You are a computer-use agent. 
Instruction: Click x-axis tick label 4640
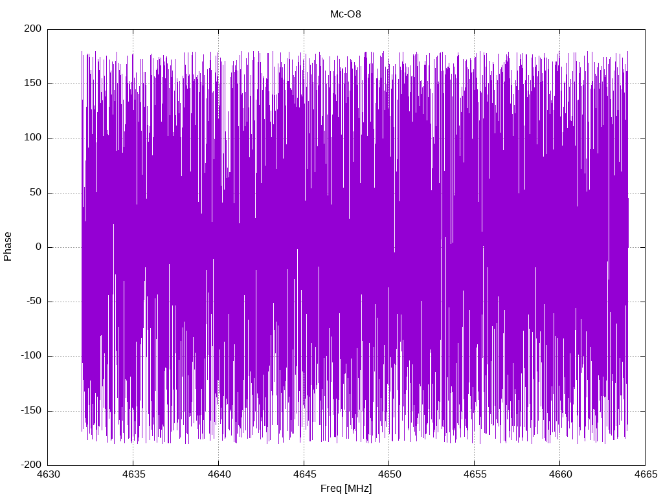coord(219,474)
